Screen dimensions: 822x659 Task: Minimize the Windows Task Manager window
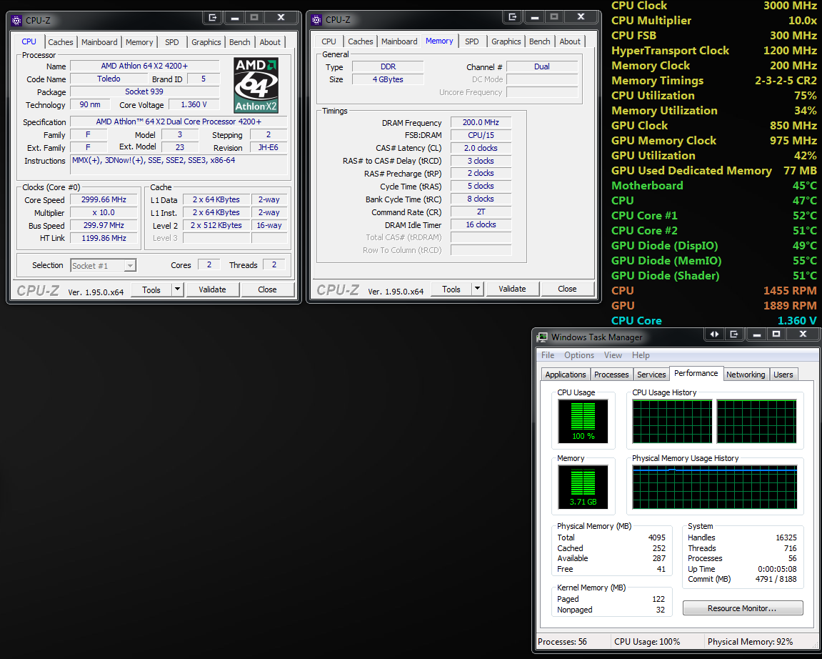[x=756, y=335]
